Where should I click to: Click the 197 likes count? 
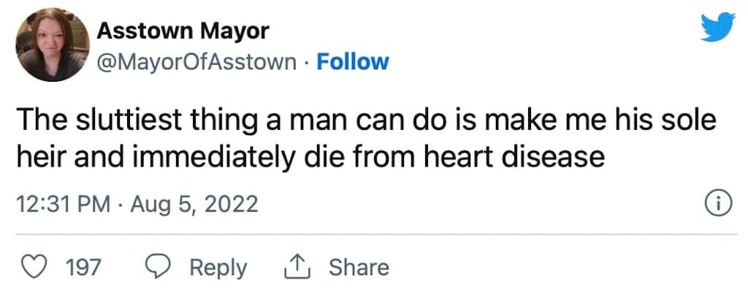point(83,268)
